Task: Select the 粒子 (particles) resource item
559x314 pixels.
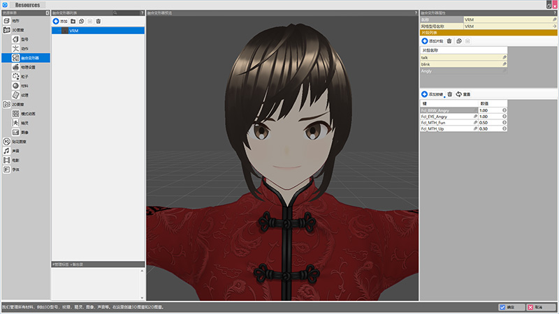Action: tap(24, 76)
